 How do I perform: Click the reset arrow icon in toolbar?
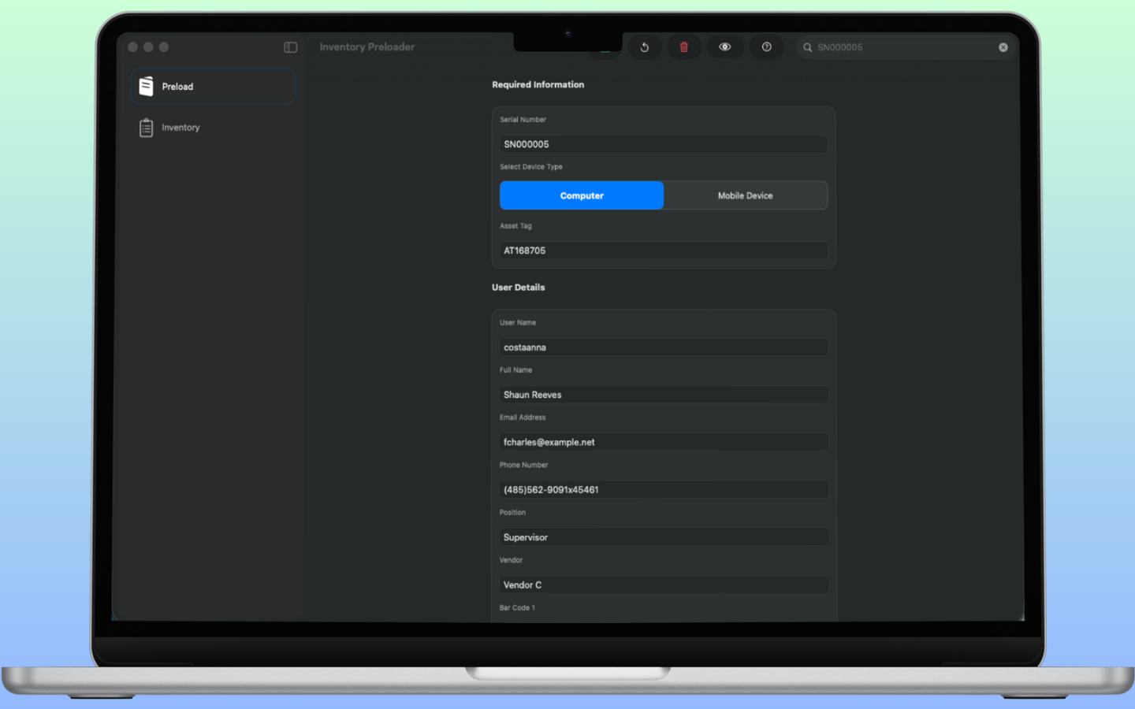click(644, 47)
